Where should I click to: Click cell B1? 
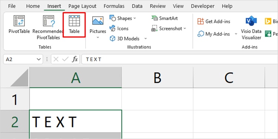158,99
